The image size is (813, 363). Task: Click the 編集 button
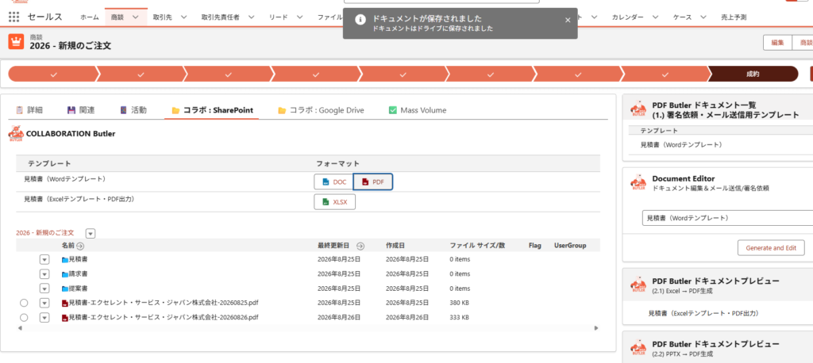(x=777, y=43)
